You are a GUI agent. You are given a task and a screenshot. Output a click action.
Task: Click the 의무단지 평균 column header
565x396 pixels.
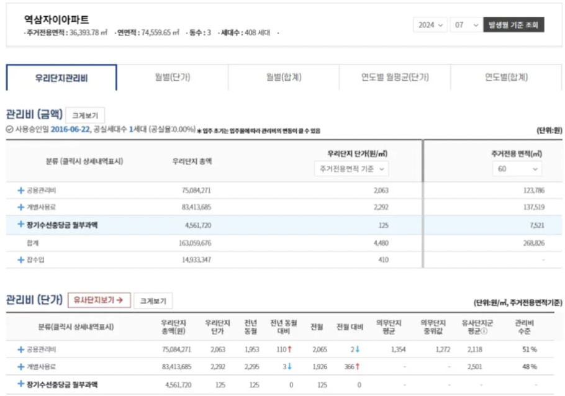389,327
